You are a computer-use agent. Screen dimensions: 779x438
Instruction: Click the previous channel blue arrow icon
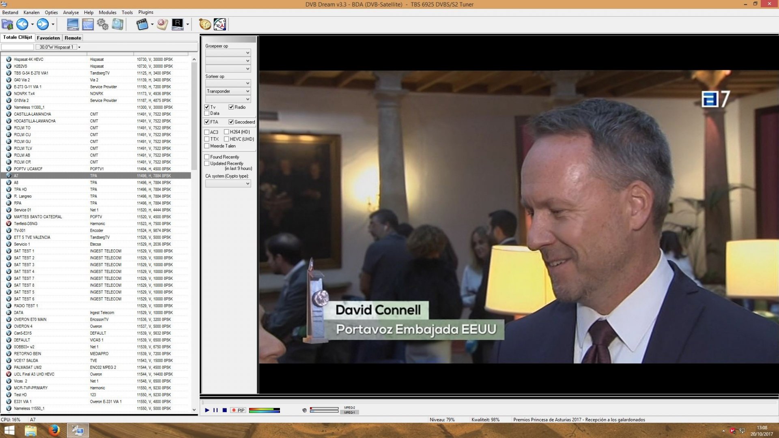[22, 24]
